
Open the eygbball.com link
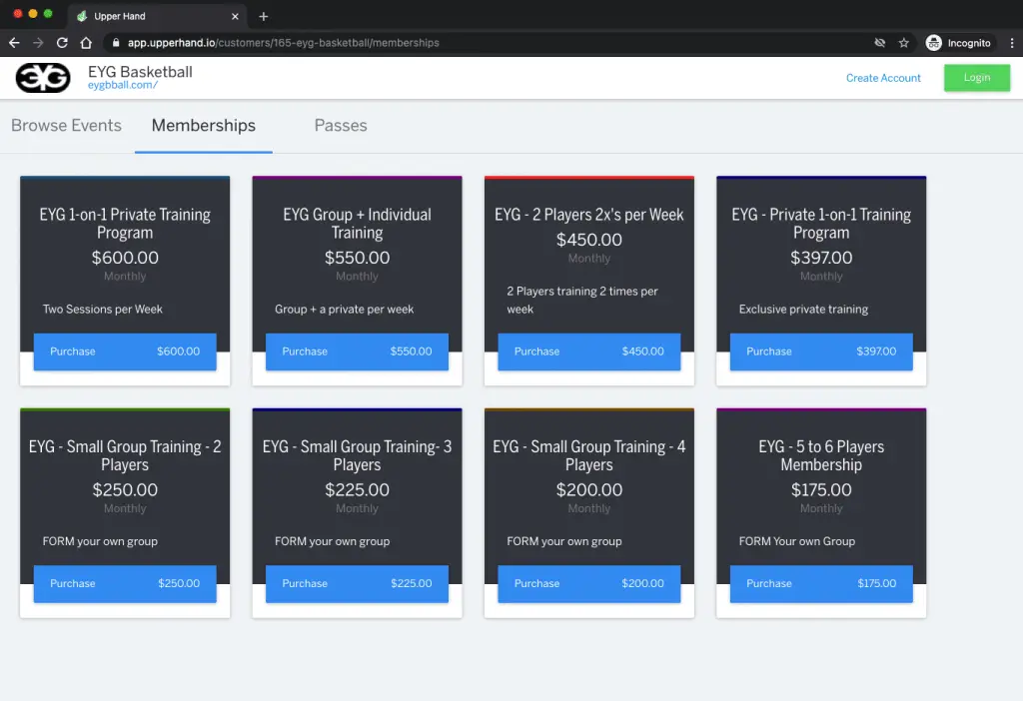click(123, 85)
